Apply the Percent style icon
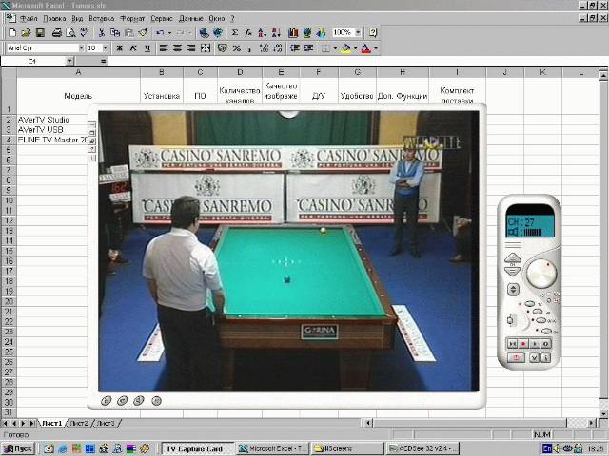Viewport: 609px width, 456px height. (236, 48)
